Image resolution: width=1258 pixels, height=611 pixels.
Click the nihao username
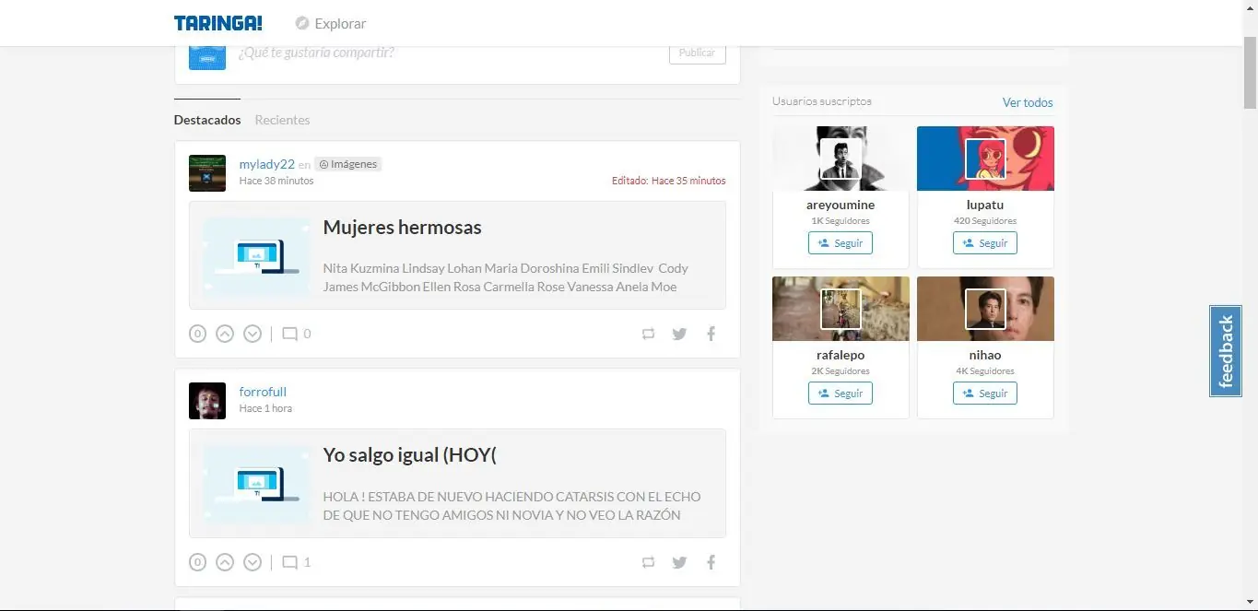click(985, 355)
